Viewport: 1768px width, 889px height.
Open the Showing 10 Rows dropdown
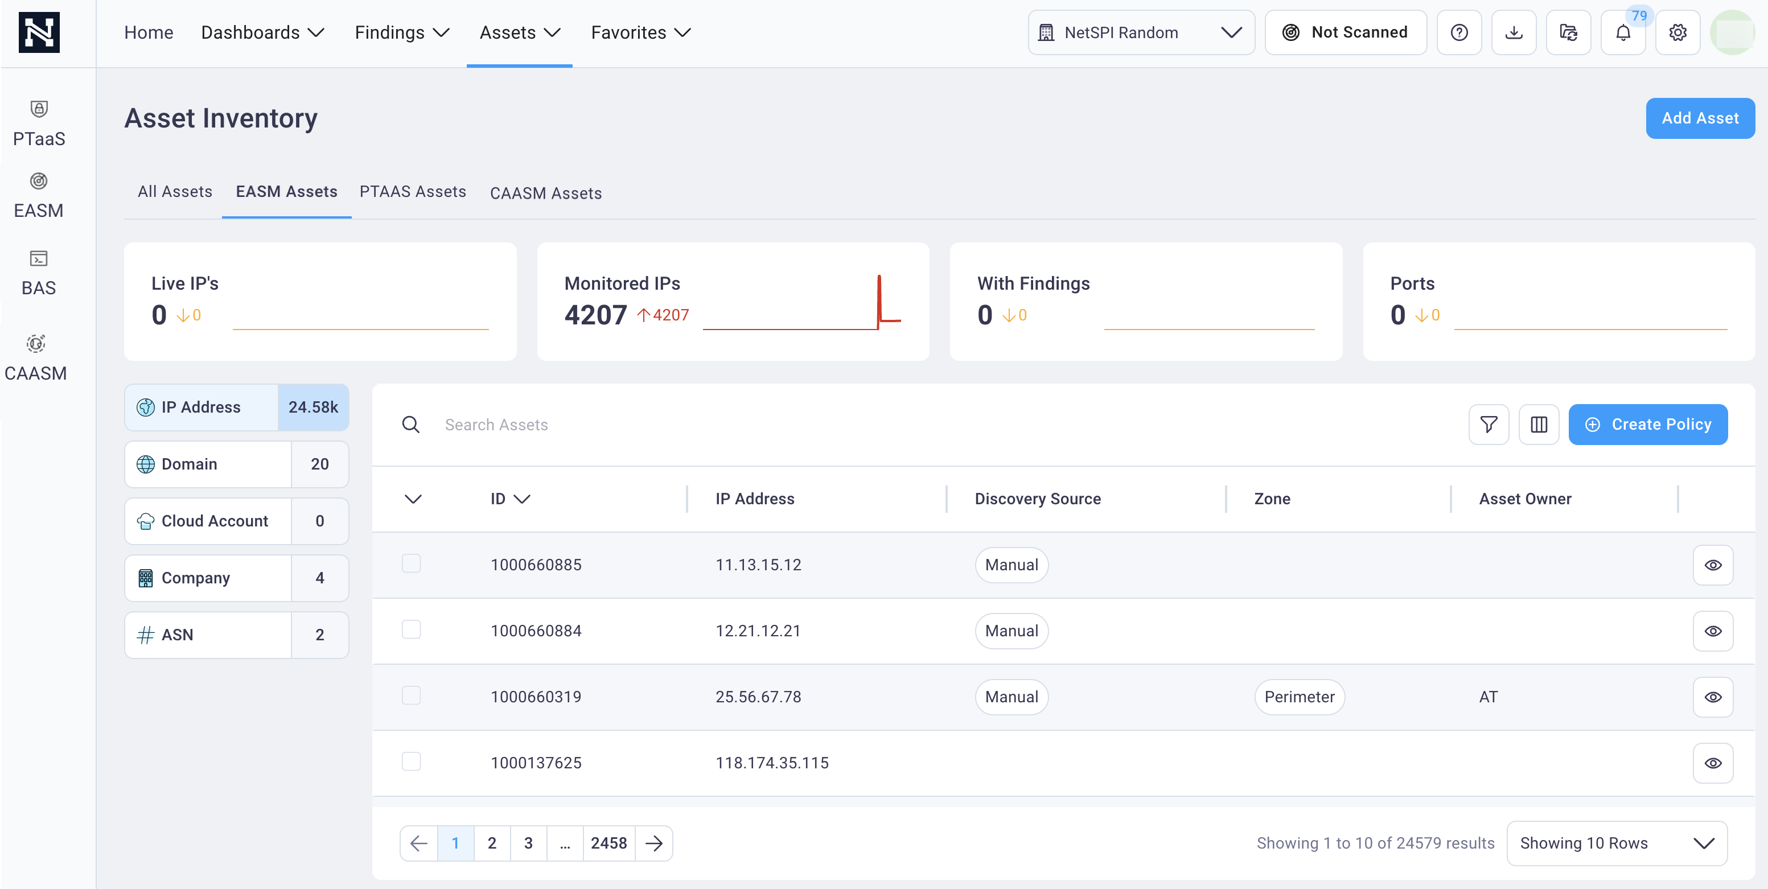[1617, 842]
